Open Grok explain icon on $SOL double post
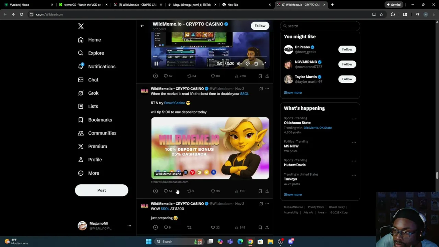This screenshot has height=247, width=439. pos(261,89)
